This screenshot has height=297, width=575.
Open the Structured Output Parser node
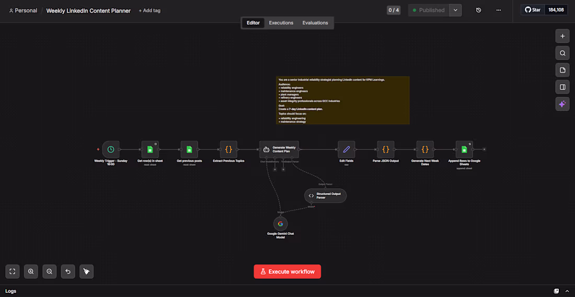[325, 196]
